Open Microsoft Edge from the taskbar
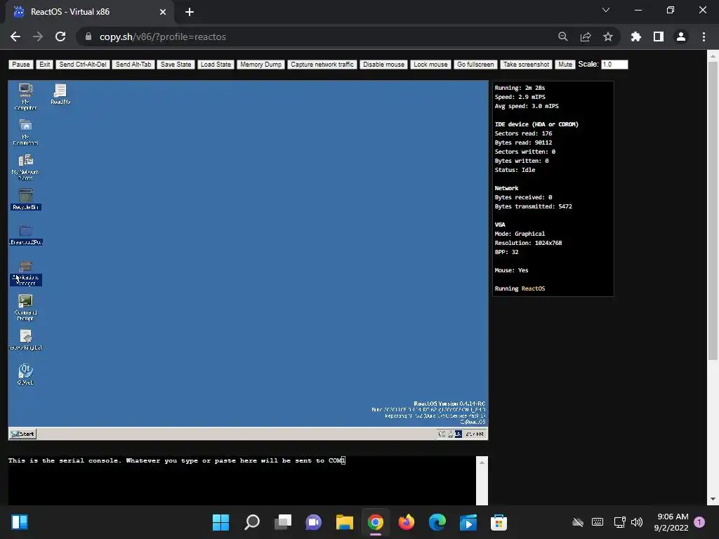 [x=437, y=522]
